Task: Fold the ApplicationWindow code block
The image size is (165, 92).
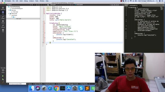Action: point(45,14)
